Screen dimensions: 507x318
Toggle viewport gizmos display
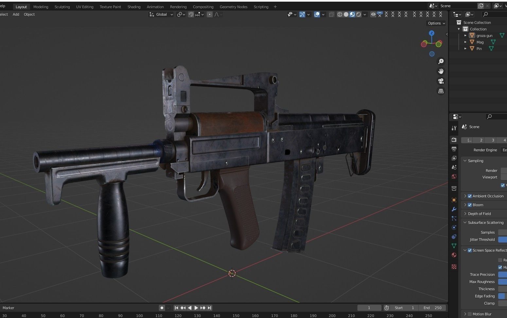(302, 14)
